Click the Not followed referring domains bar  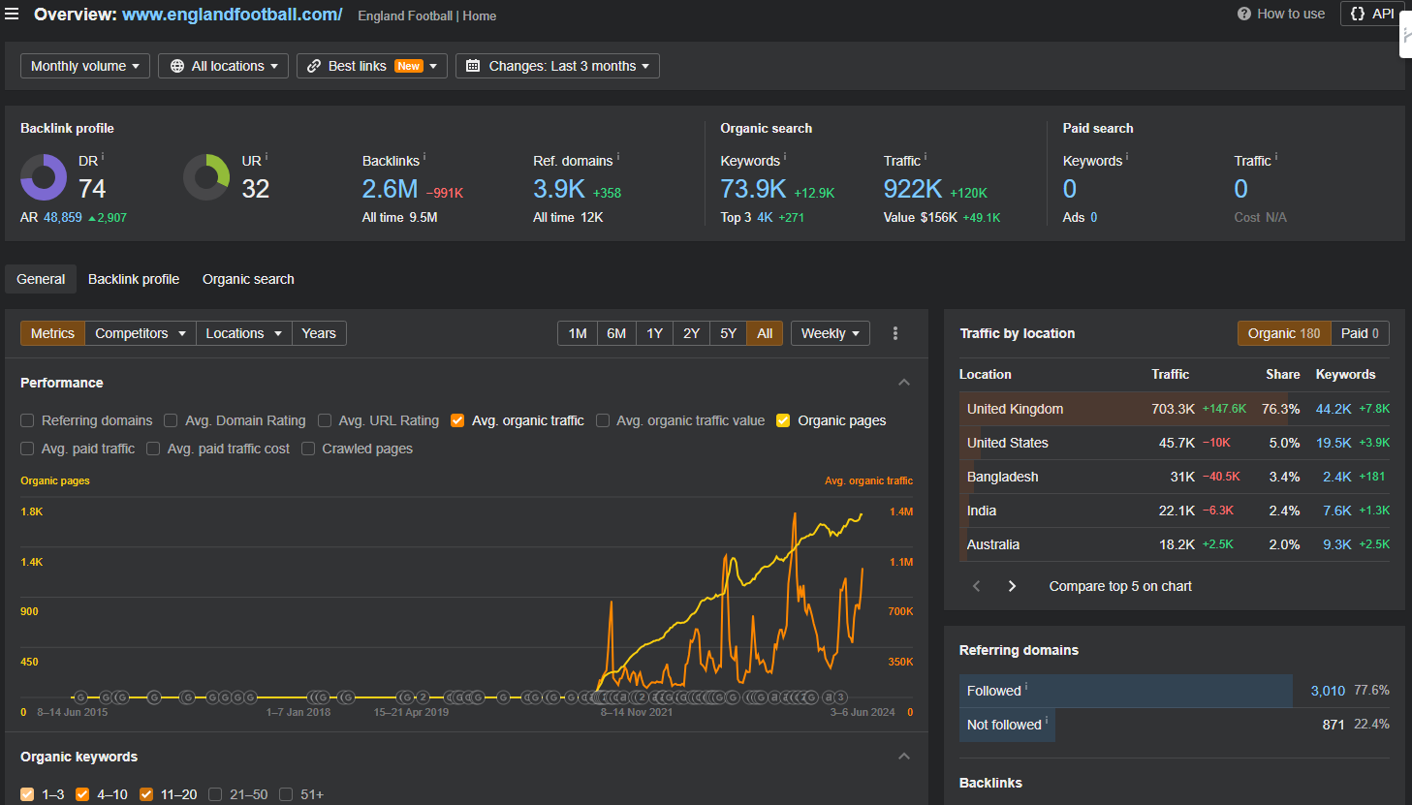pyautogui.click(x=1007, y=725)
